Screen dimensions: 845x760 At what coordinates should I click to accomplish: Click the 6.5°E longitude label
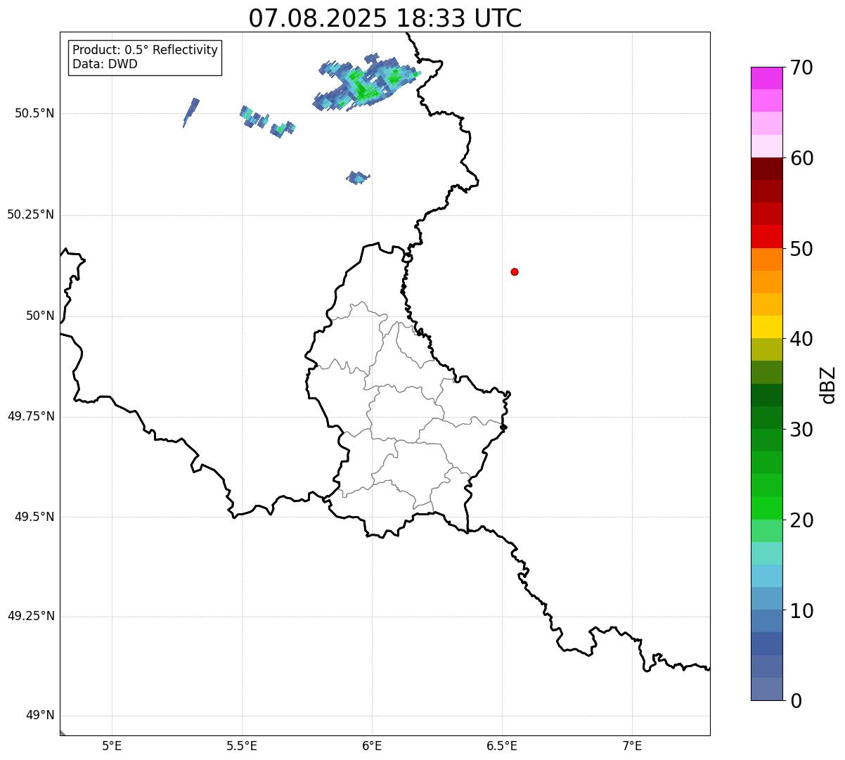(502, 746)
